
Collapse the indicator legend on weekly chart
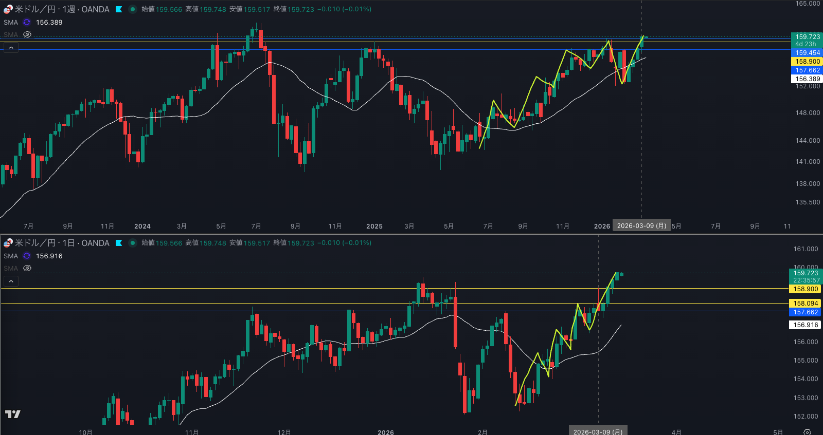11,48
